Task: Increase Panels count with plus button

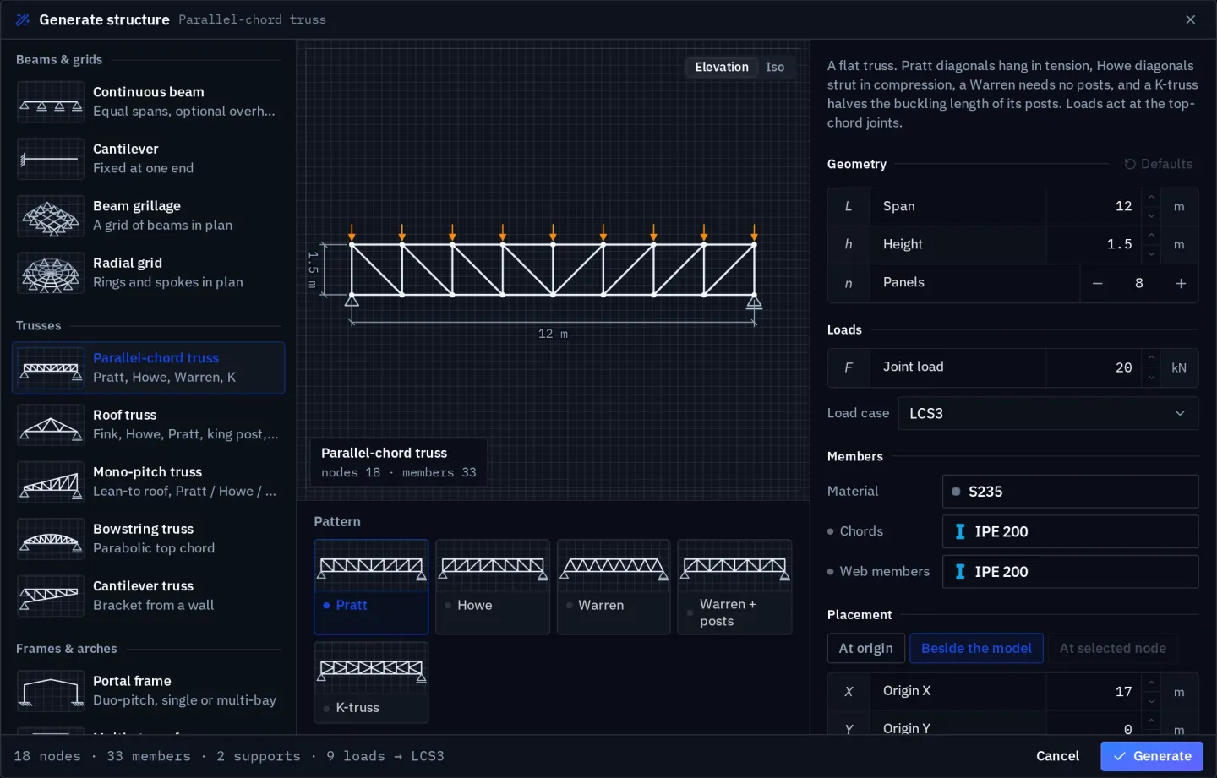Action: pos(1181,283)
